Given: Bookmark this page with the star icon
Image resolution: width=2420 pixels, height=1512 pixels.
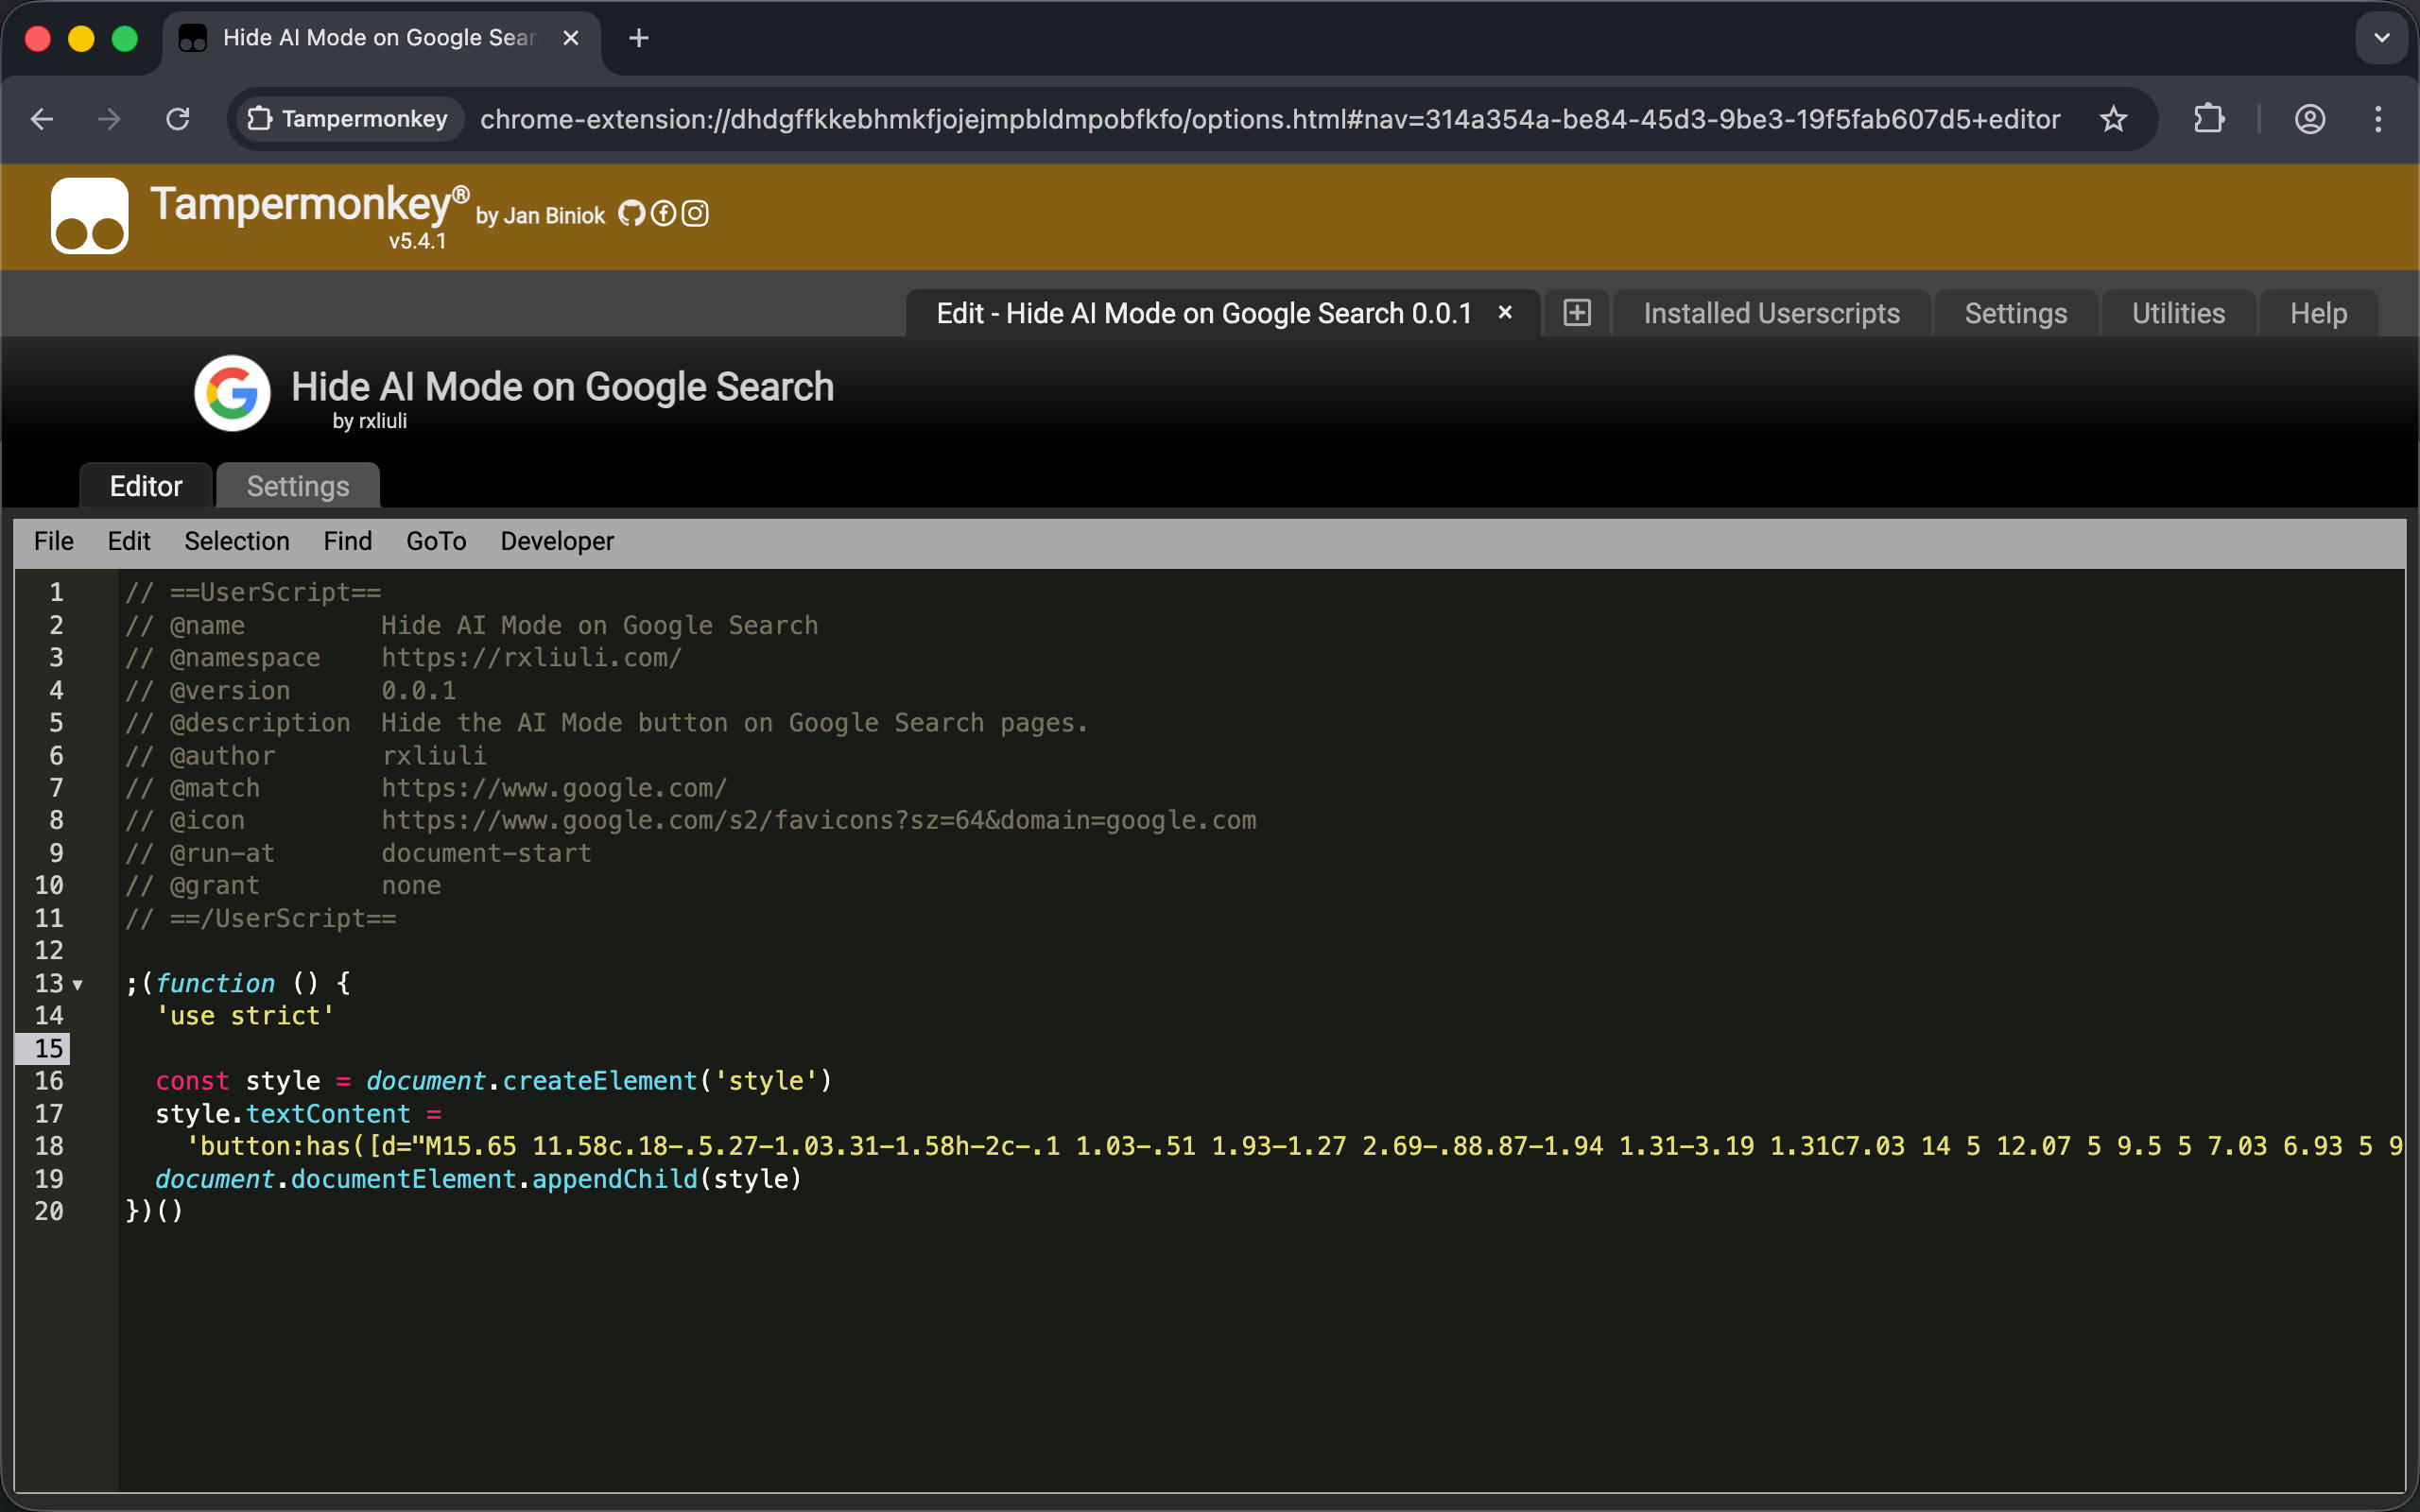Looking at the screenshot, I should tap(2112, 119).
